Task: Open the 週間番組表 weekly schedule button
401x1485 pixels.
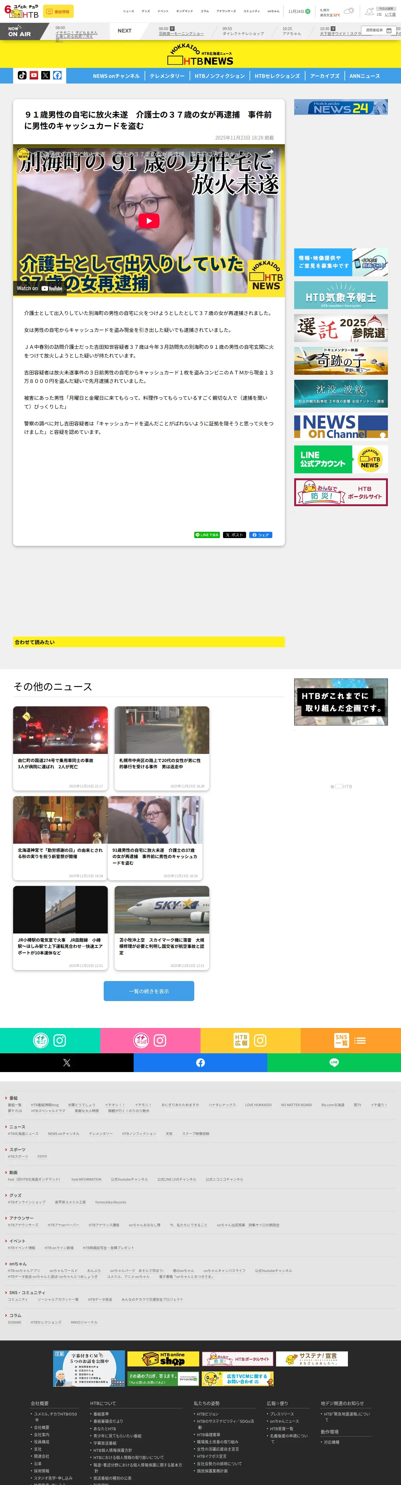Action: [x=379, y=31]
